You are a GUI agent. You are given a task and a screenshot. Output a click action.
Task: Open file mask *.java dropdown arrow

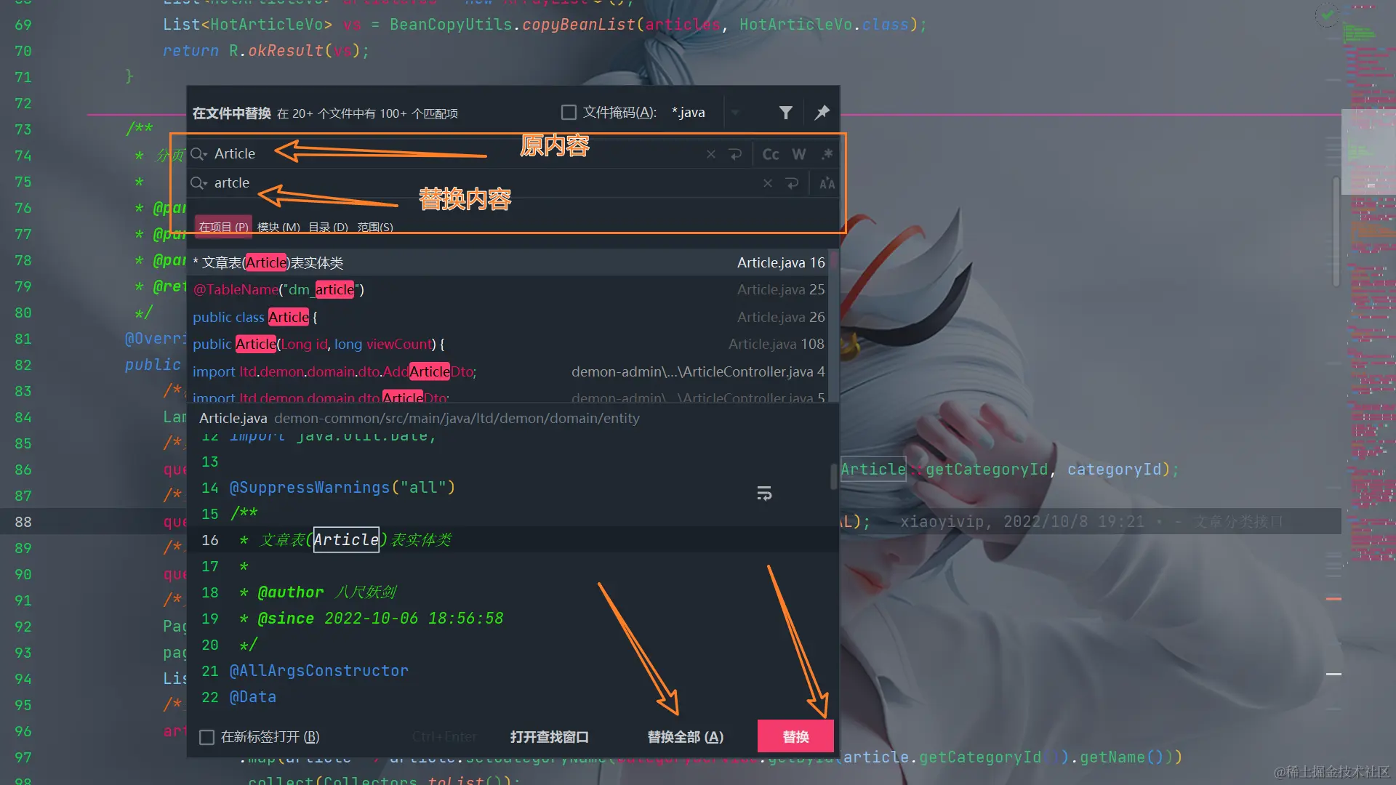(735, 113)
